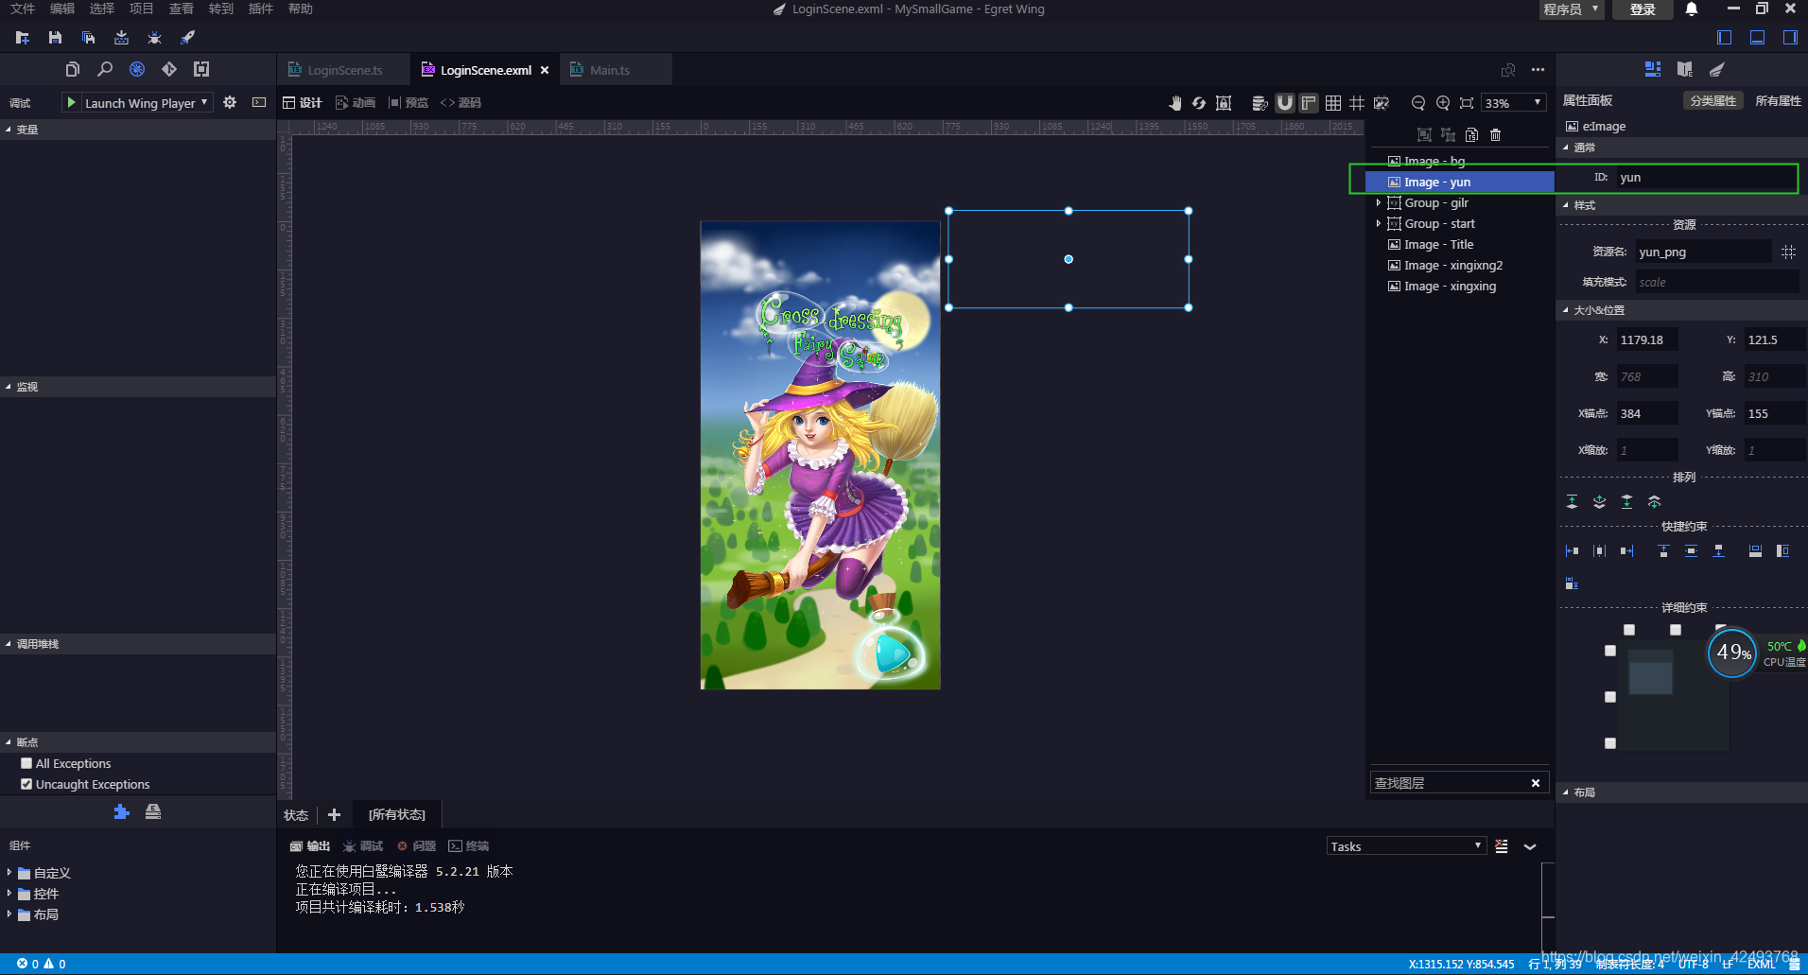Click the rocket publish toolbar icon

click(x=187, y=38)
